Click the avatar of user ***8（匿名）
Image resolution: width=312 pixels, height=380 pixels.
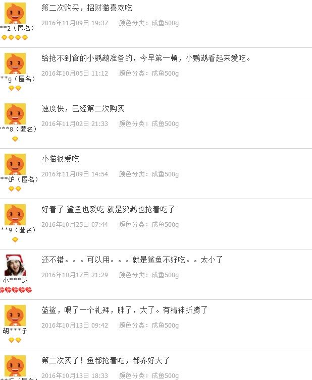point(15,114)
